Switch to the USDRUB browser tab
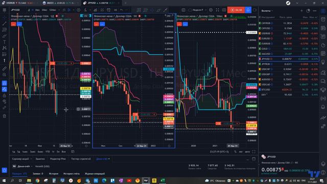The image size is (327, 184). point(20,3)
